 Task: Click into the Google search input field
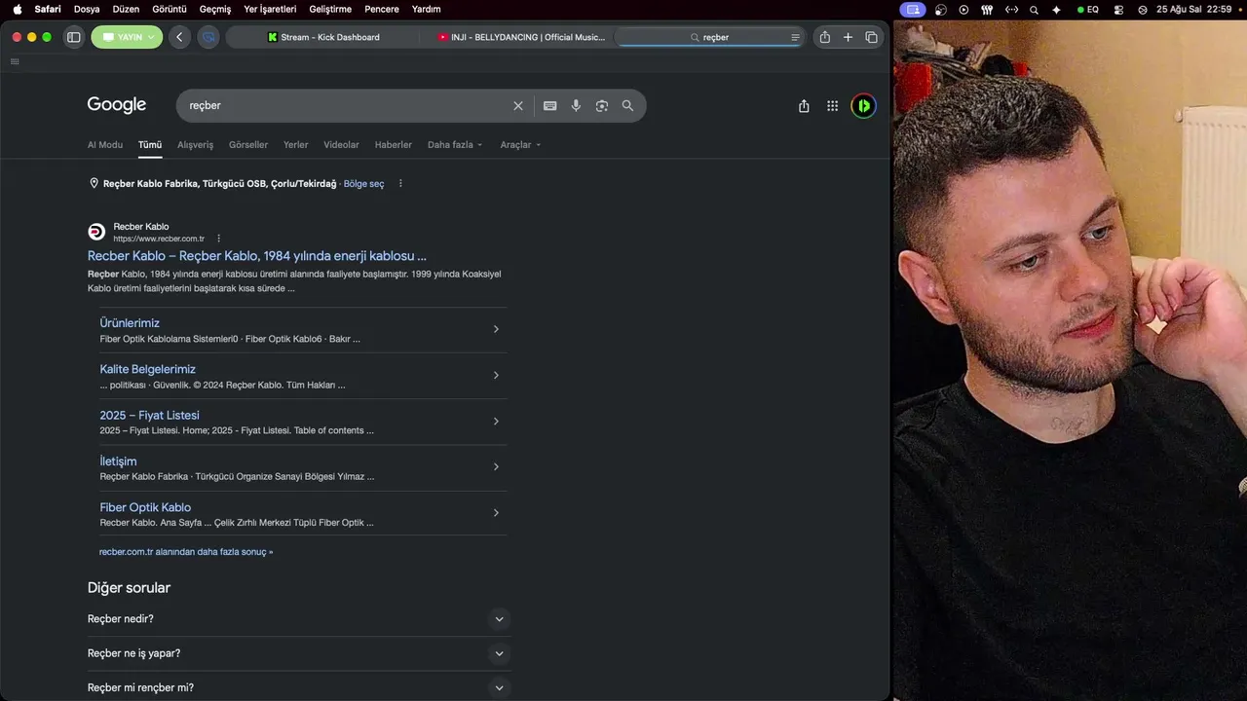tap(346, 105)
